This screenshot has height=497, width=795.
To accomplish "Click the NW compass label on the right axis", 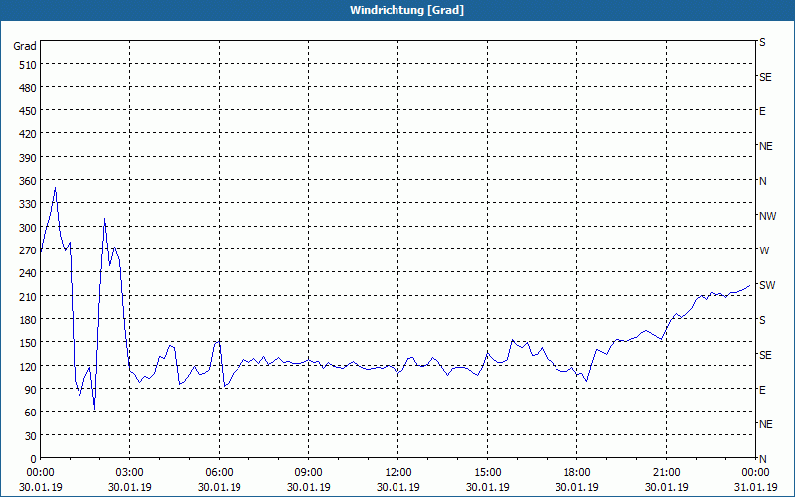I will click(767, 216).
